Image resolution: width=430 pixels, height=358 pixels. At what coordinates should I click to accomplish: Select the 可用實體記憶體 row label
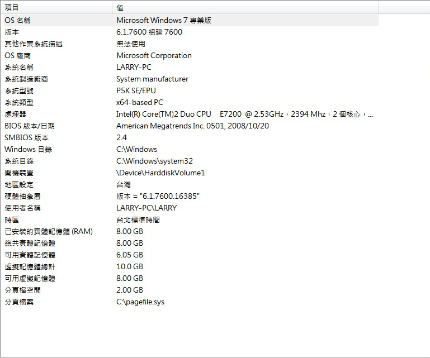30,255
